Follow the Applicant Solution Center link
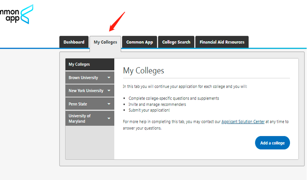Image resolution: width=307 pixels, height=180 pixels. (x=243, y=122)
